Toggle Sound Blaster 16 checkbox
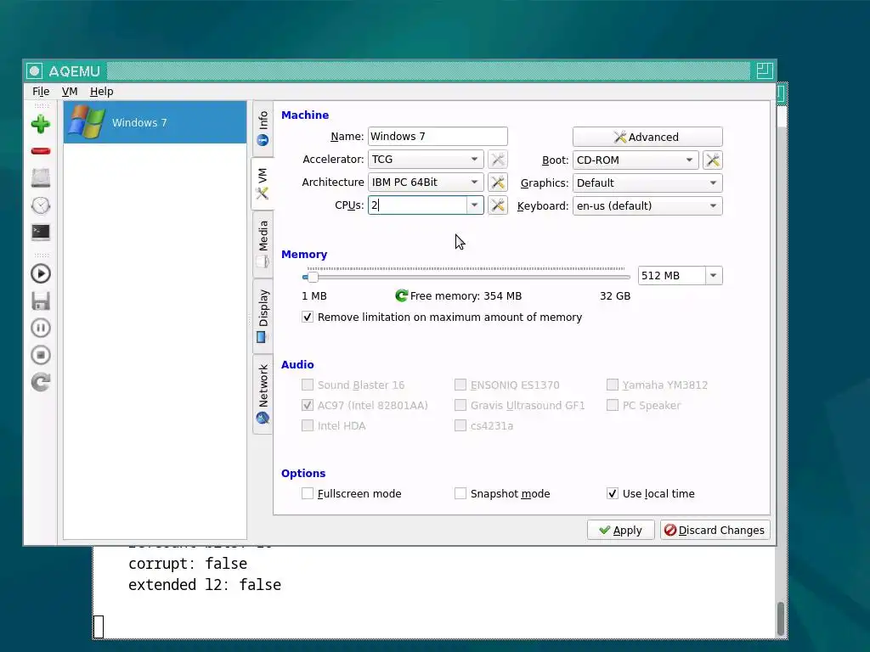 (x=308, y=385)
